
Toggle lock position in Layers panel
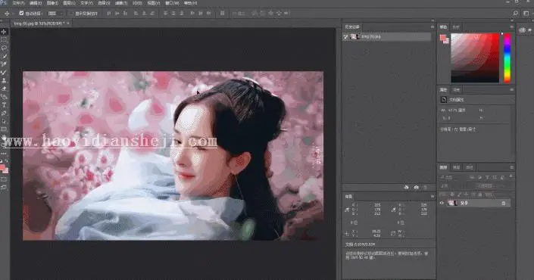click(x=466, y=194)
